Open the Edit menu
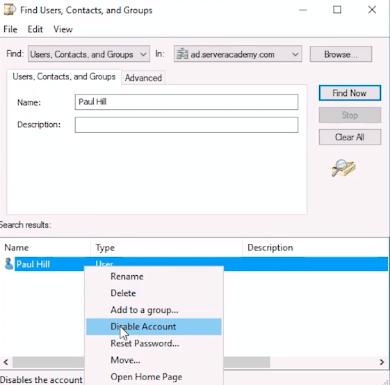 35,29
